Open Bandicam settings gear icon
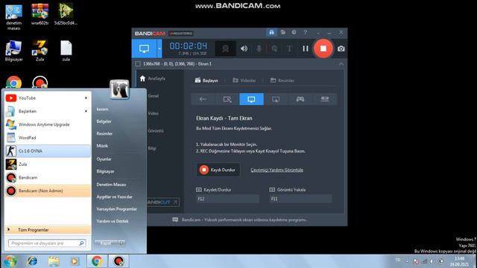Image resolution: width=477 pixels, height=268 pixels. click(294, 32)
